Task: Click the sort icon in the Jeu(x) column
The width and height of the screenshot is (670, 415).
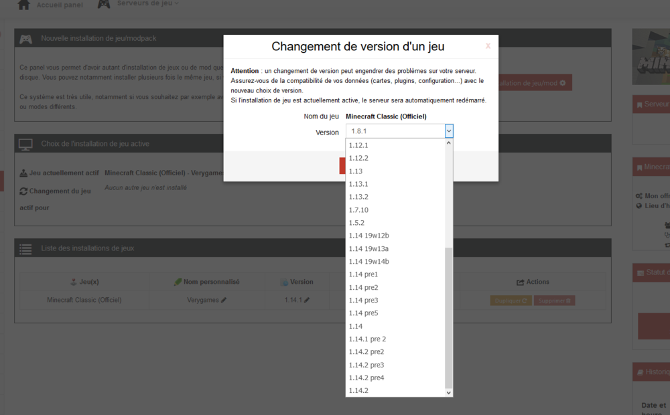Action: tap(73, 280)
